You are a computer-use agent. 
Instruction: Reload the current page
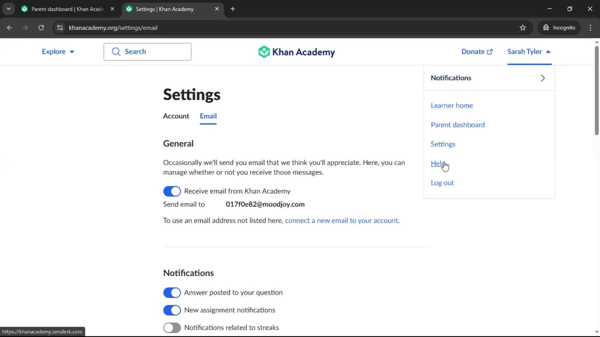tap(41, 28)
